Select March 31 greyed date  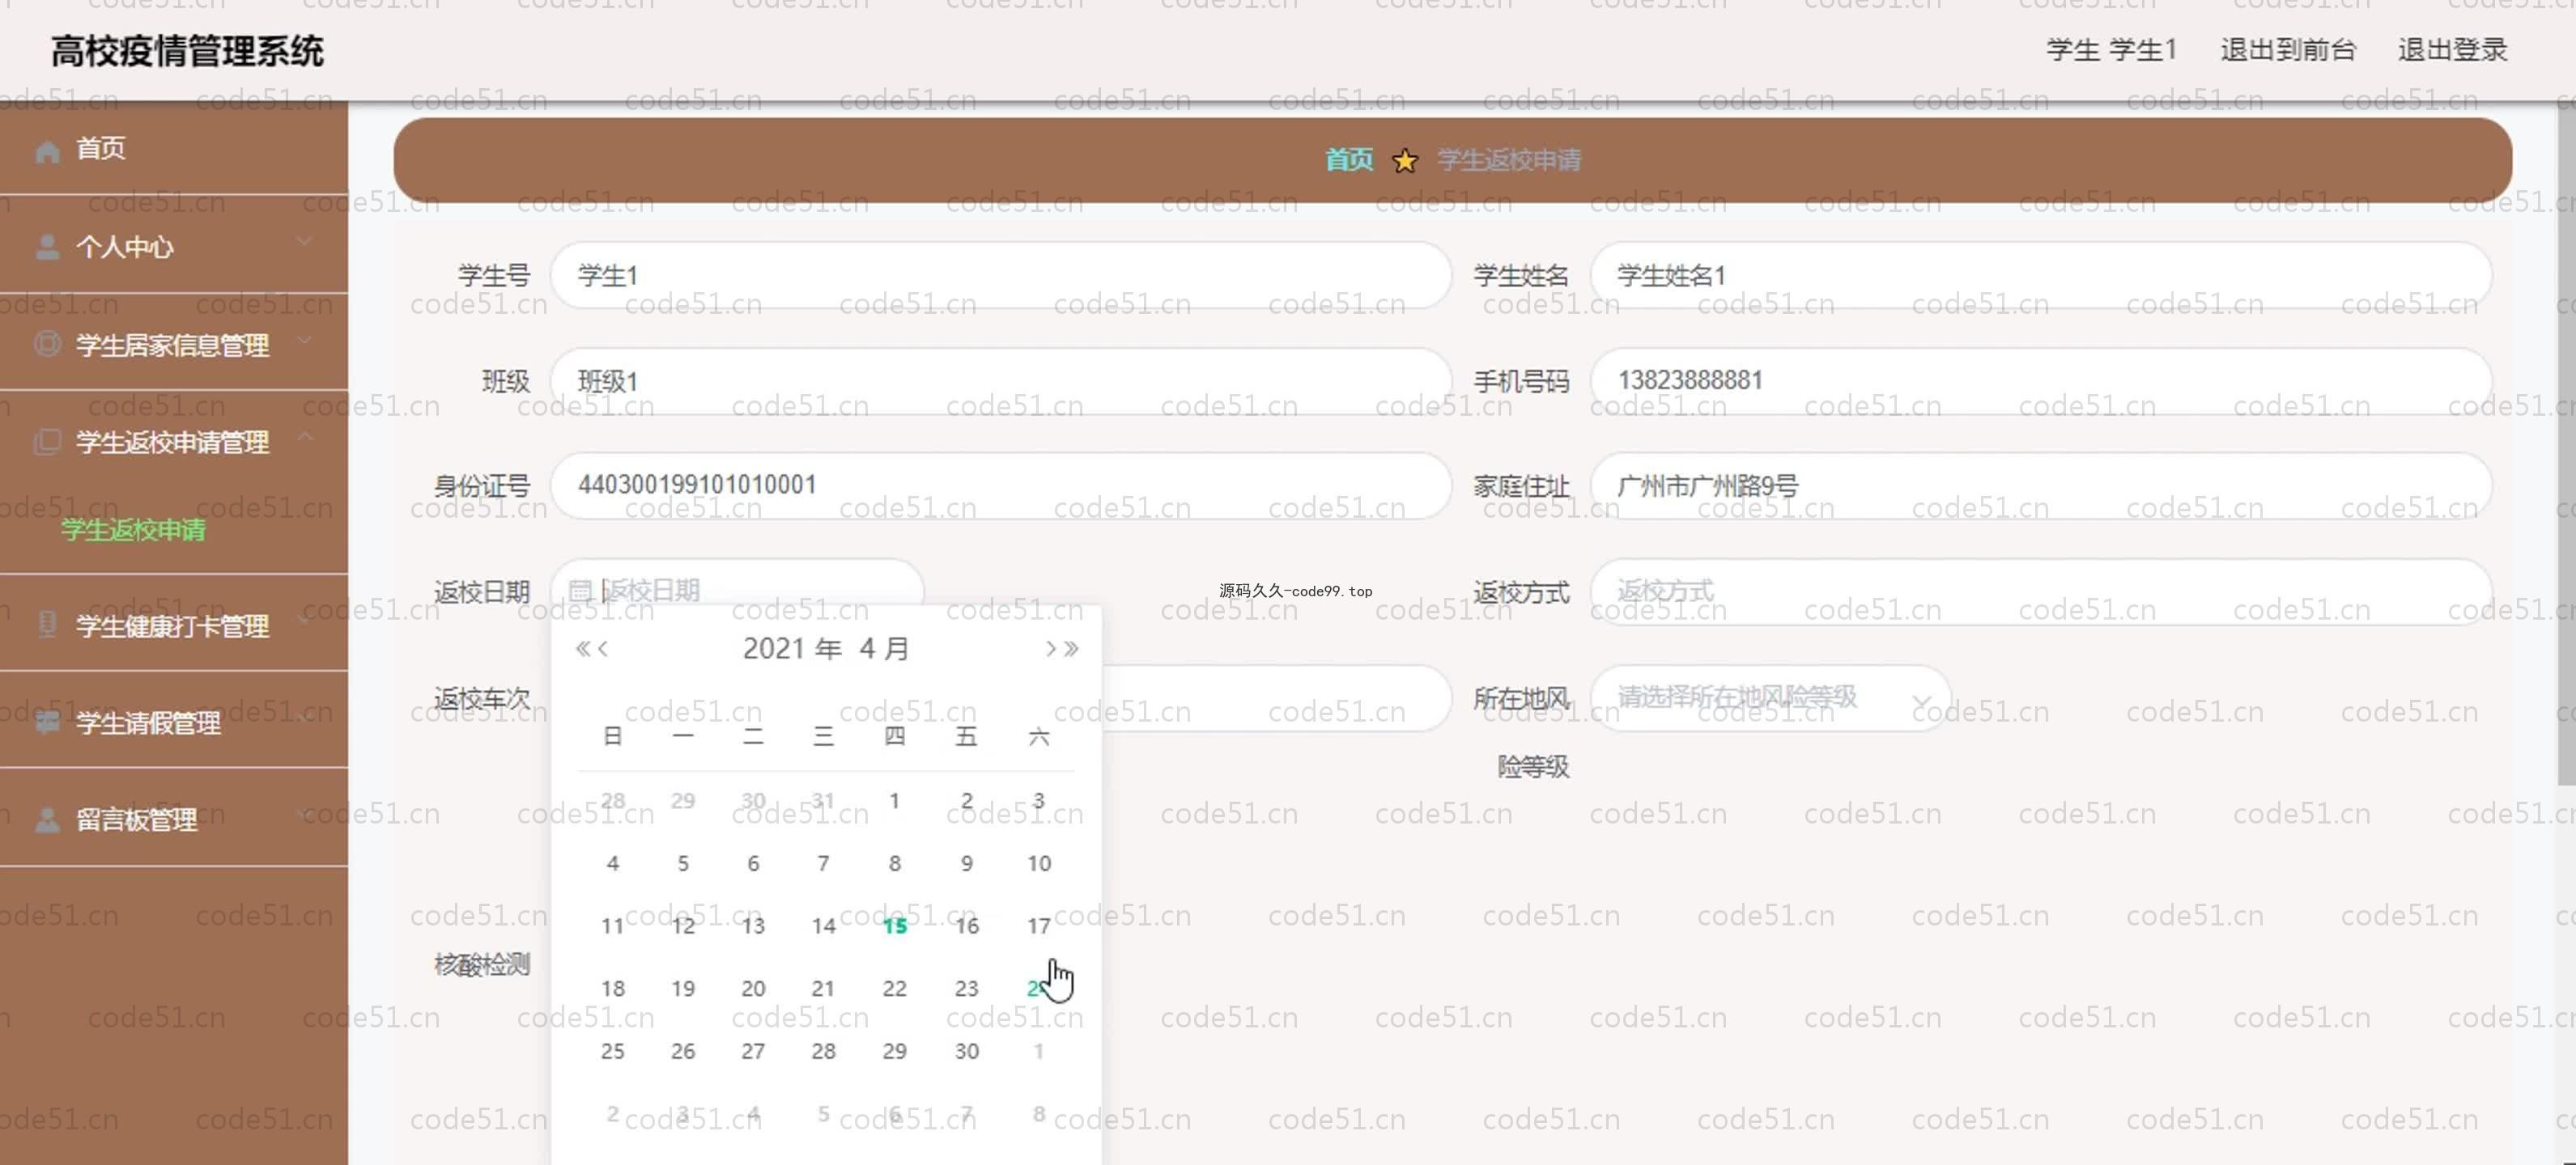click(x=823, y=800)
